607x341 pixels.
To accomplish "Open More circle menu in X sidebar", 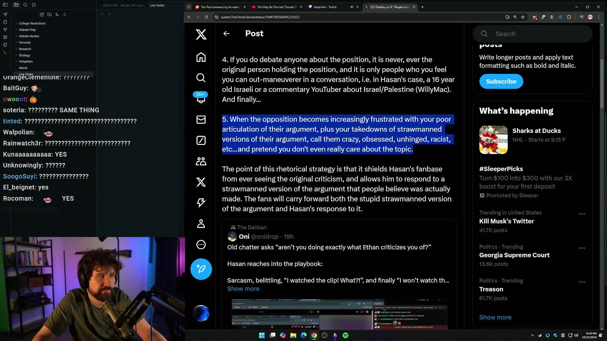I will (201, 245).
